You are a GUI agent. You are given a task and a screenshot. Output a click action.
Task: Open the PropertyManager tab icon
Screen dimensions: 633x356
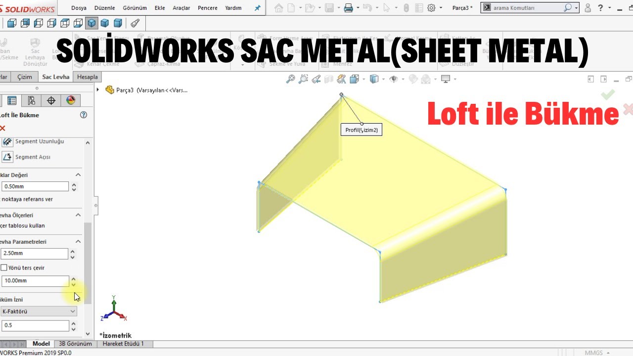point(12,101)
